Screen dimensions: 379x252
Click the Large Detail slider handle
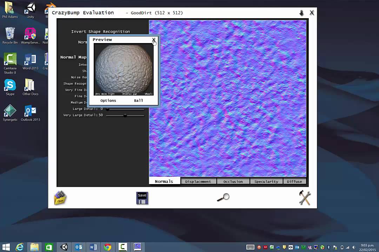click(x=108, y=109)
